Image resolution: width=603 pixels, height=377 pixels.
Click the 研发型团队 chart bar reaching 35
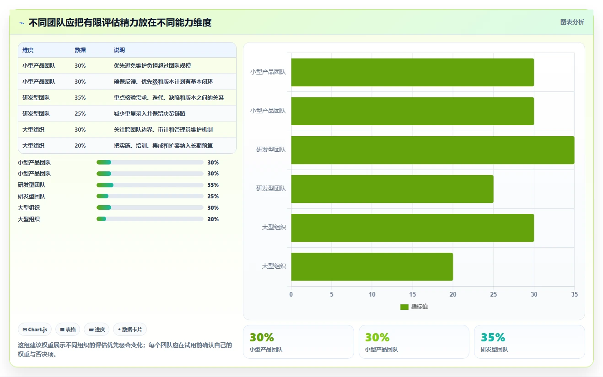[433, 150]
